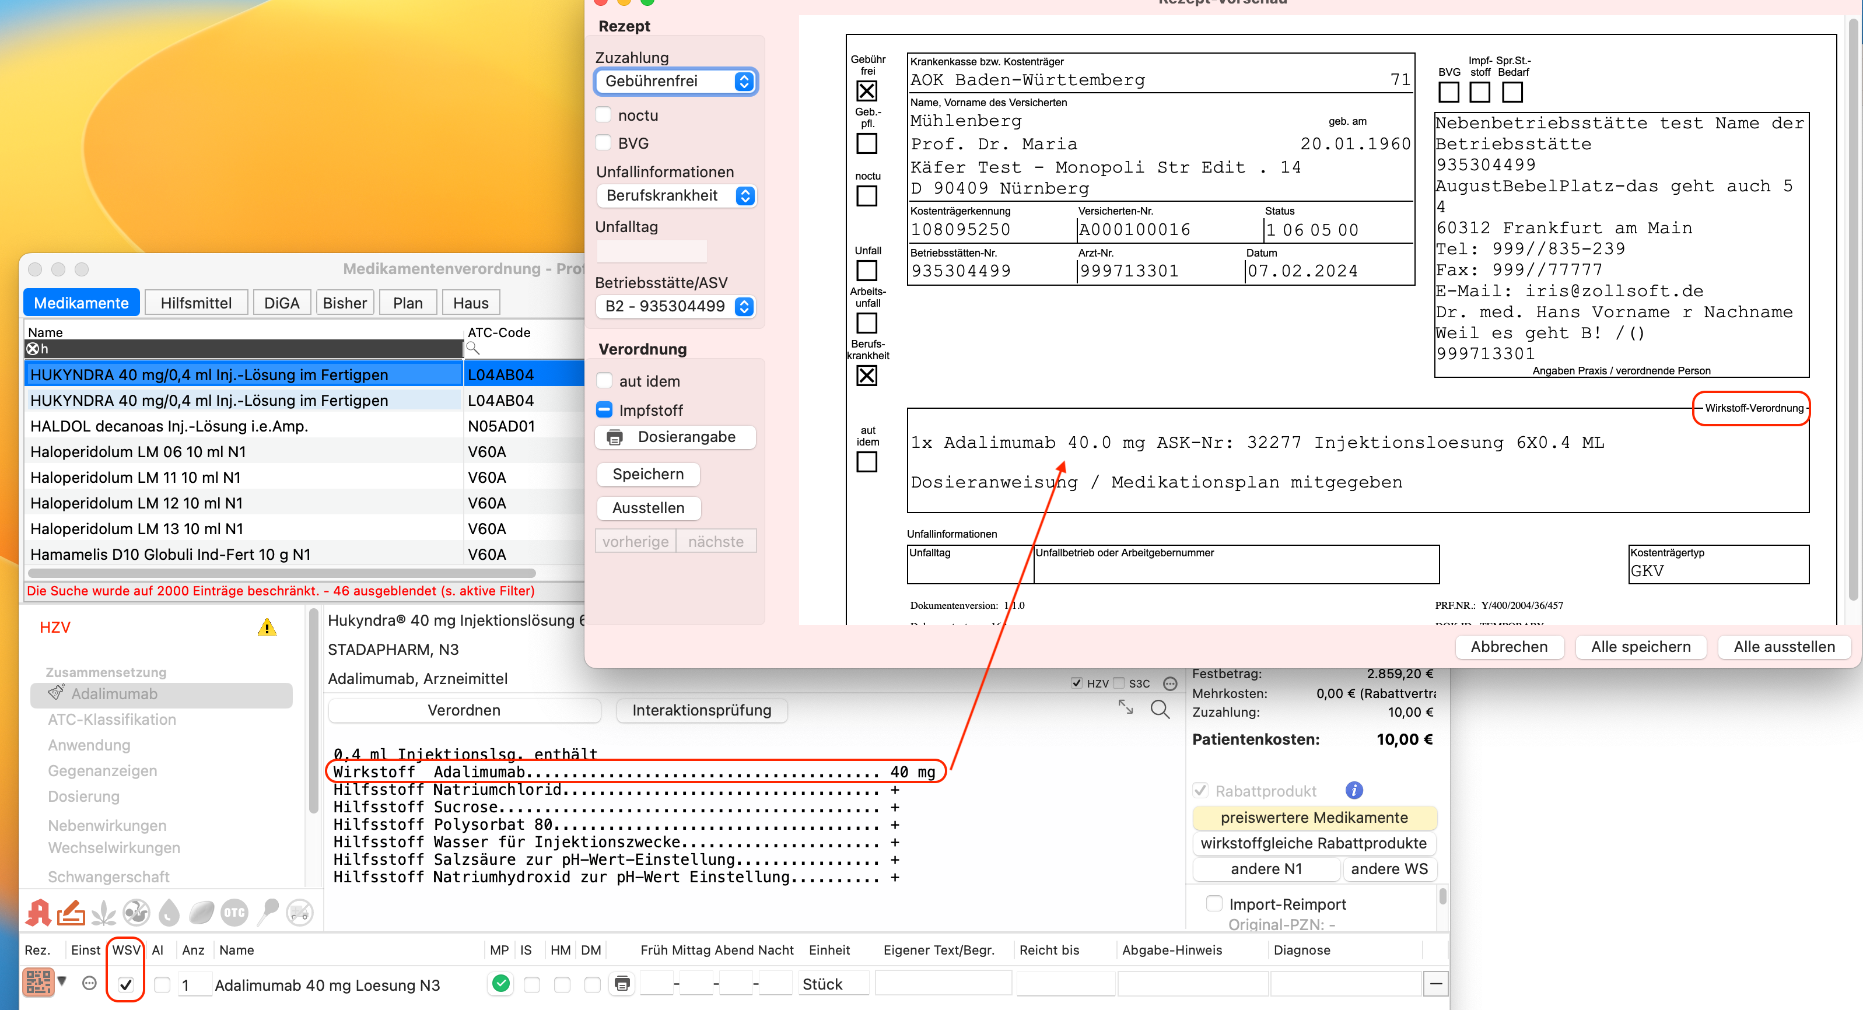Click the red Apotheke pharmacy filter icon

coord(38,913)
